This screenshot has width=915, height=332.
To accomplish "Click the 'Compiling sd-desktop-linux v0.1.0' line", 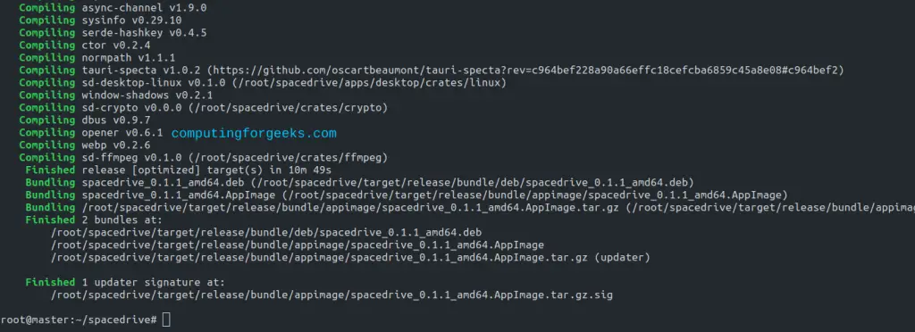I will point(263,83).
